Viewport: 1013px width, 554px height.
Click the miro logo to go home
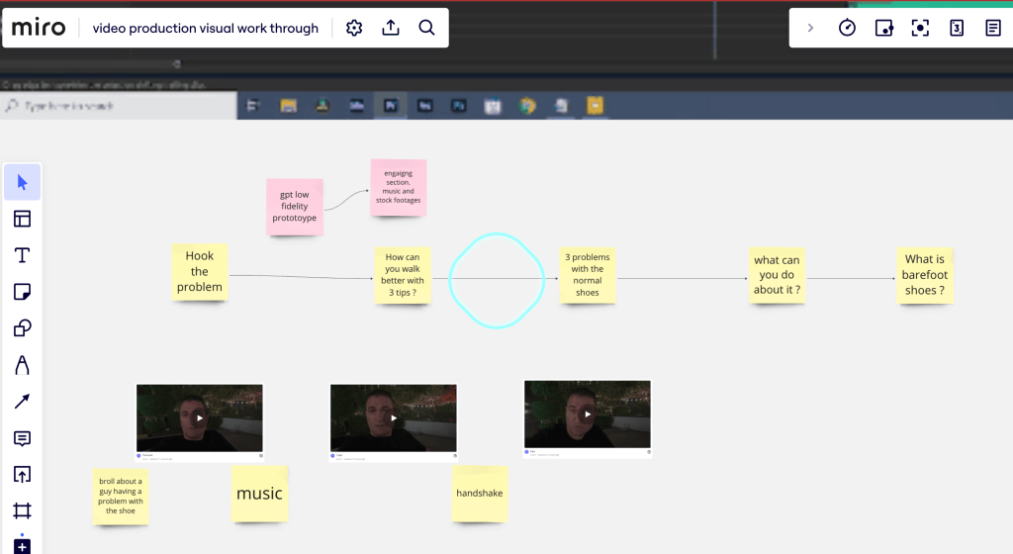[x=39, y=28]
